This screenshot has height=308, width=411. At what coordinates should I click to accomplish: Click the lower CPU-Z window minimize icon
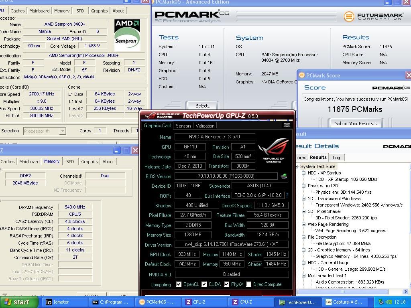point(117,150)
